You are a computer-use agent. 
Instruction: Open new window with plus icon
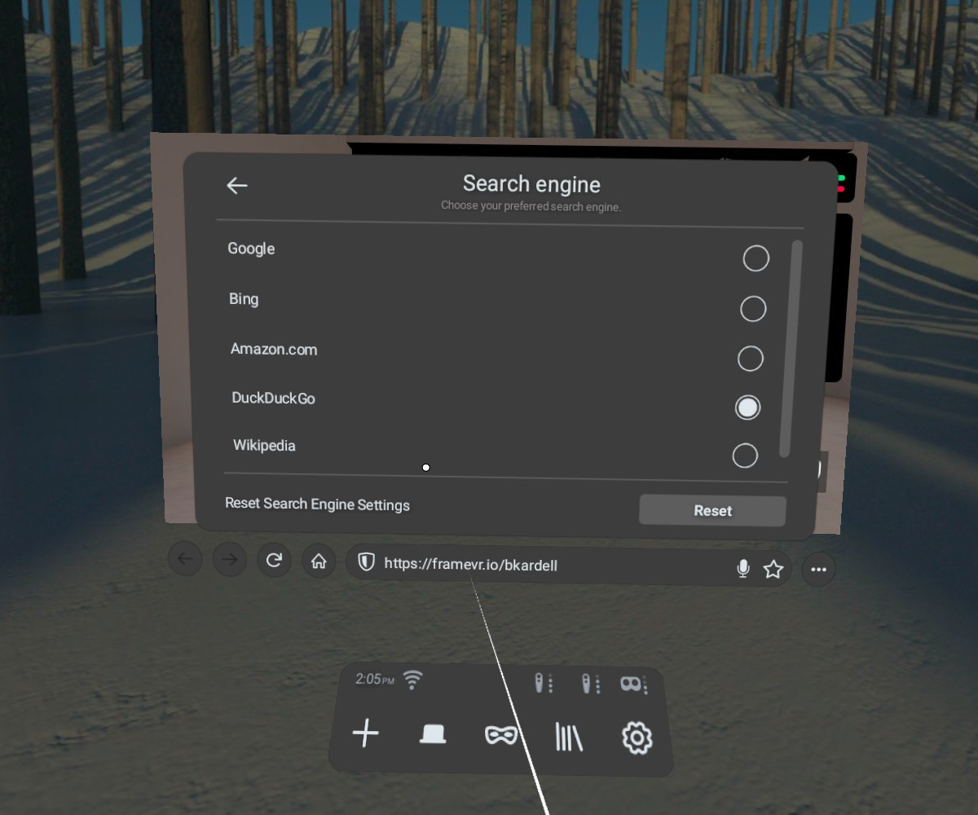click(365, 733)
